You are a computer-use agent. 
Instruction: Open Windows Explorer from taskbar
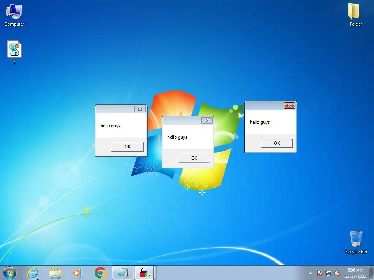(x=55, y=273)
